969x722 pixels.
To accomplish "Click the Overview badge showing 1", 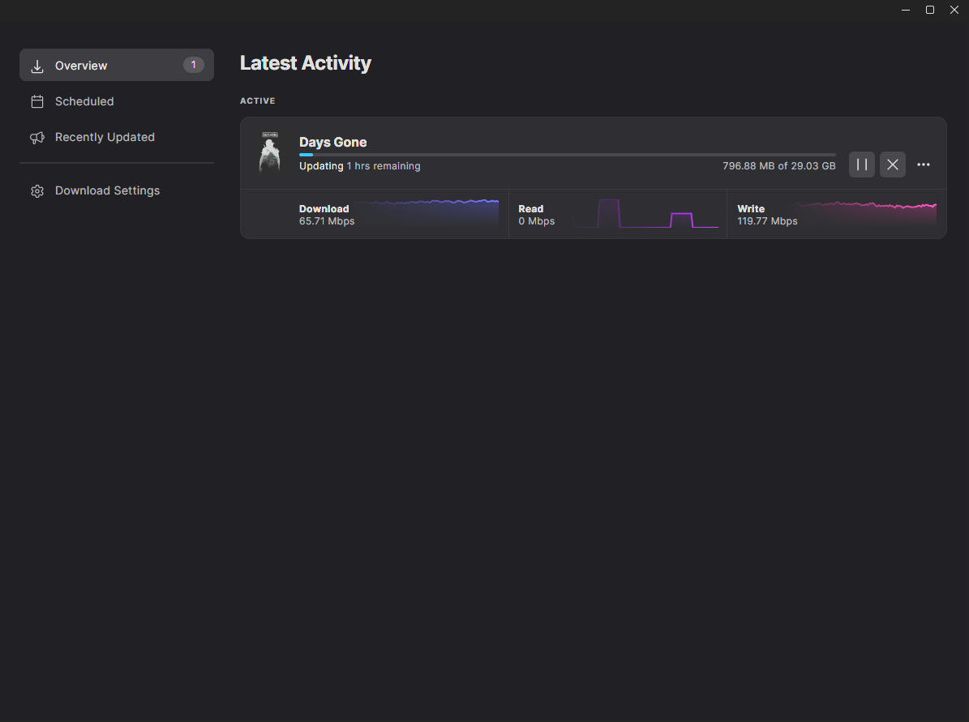I will click(194, 65).
